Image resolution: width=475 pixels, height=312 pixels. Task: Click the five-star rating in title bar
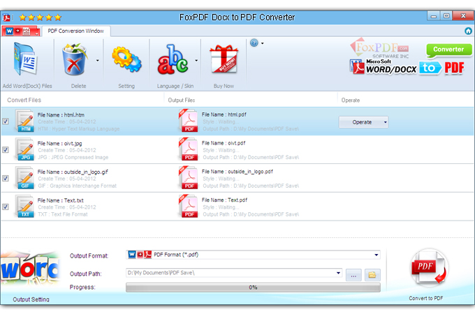41,17
